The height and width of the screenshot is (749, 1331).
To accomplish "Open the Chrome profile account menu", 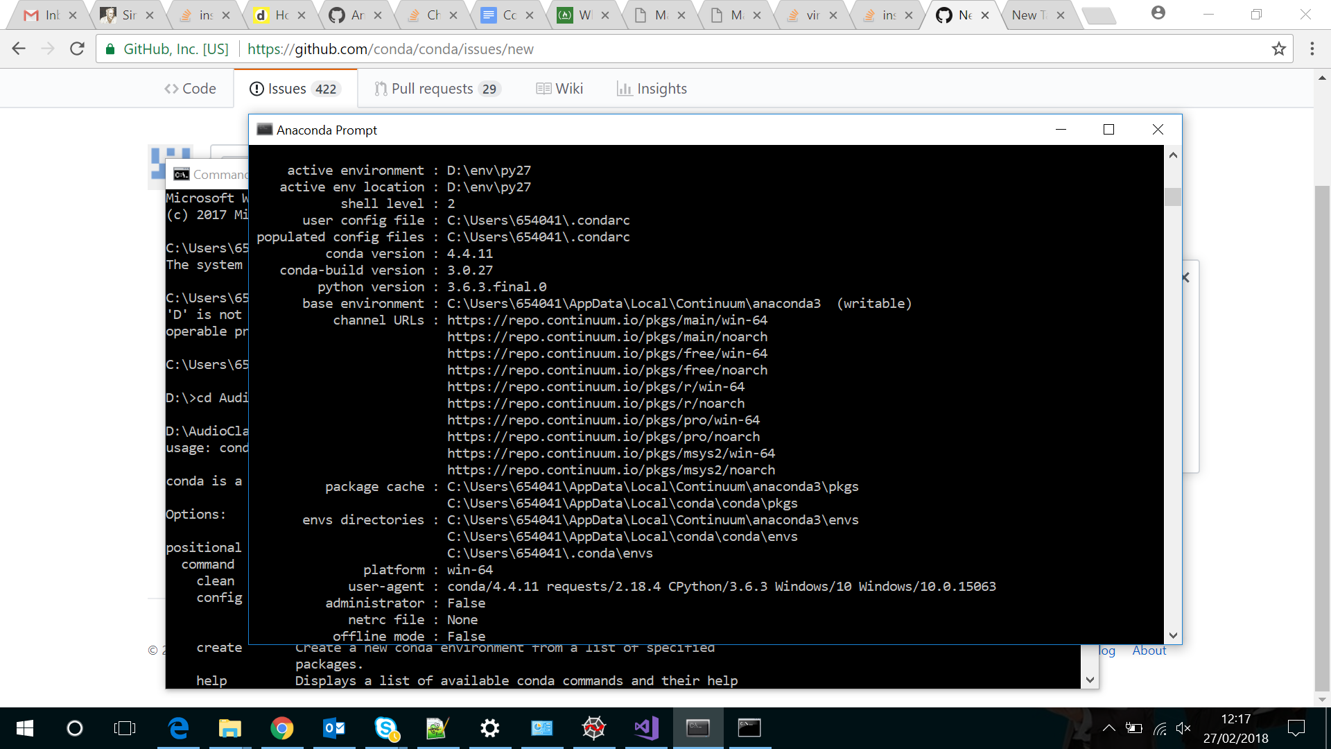I will 1158,14.
